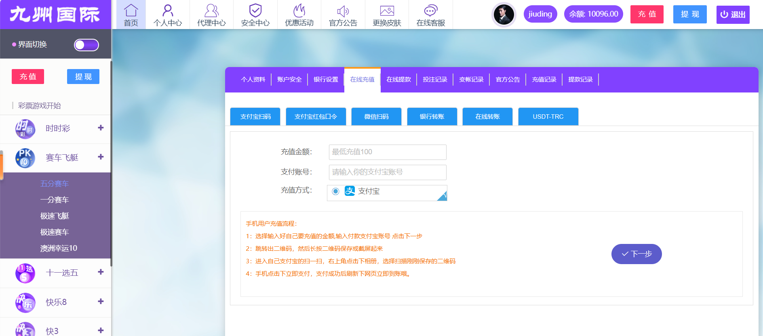763x336 pixels.
Task: Click the 九州国际 site logo
Action: (x=55, y=15)
